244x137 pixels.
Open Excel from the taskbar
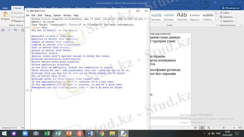click(47, 133)
